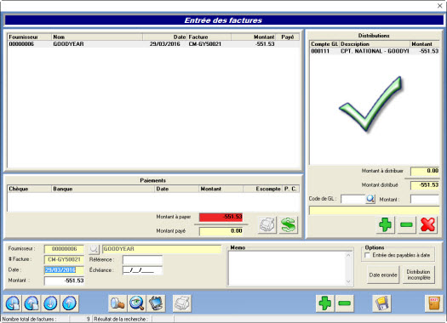
Task: Click the Échéance date field
Action: pyautogui.click(x=142, y=270)
